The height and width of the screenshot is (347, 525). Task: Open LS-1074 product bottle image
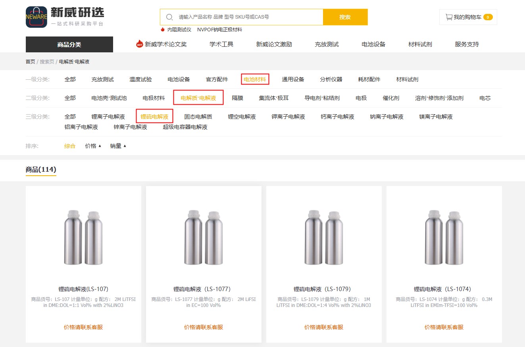[444, 237]
